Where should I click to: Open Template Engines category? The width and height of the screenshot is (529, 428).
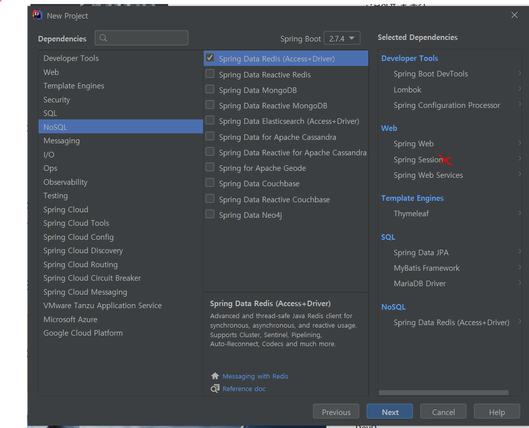tap(120, 86)
